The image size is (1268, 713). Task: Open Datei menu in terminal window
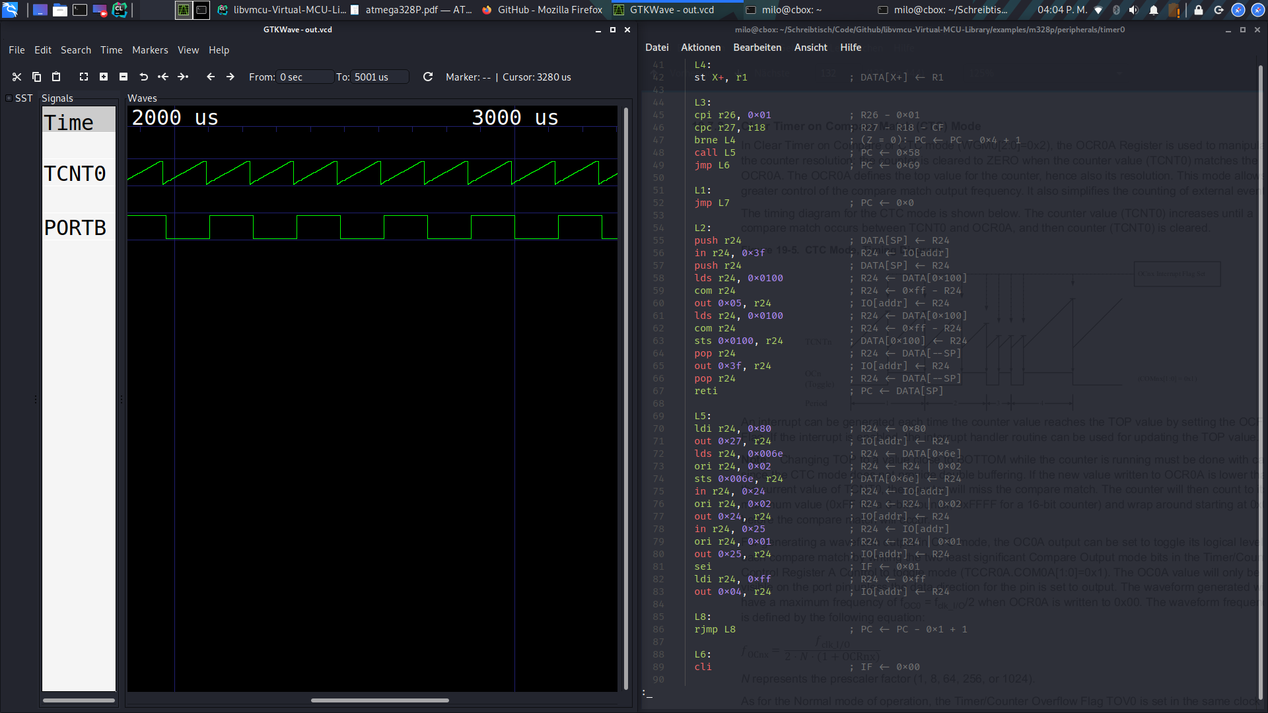[x=656, y=48]
